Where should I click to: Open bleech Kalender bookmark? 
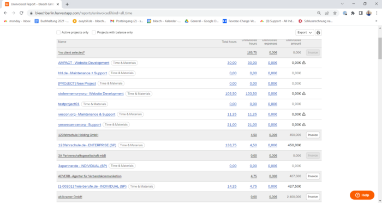pyautogui.click(x=164, y=21)
